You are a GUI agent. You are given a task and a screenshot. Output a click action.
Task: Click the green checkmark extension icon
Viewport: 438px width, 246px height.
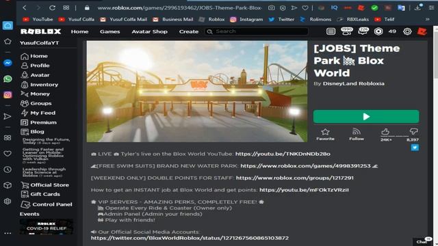(x=374, y=8)
